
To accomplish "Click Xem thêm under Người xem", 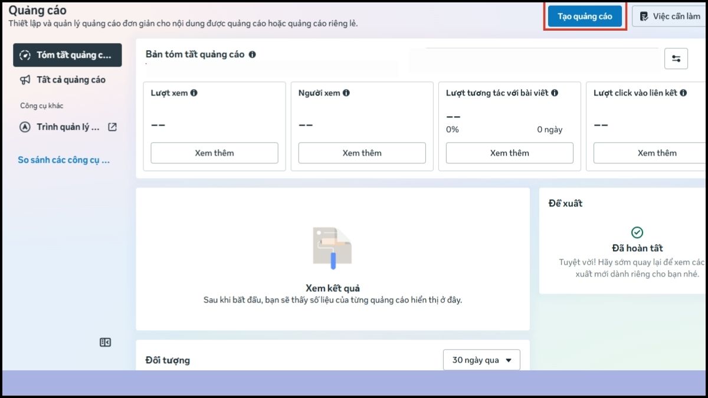I will click(362, 153).
